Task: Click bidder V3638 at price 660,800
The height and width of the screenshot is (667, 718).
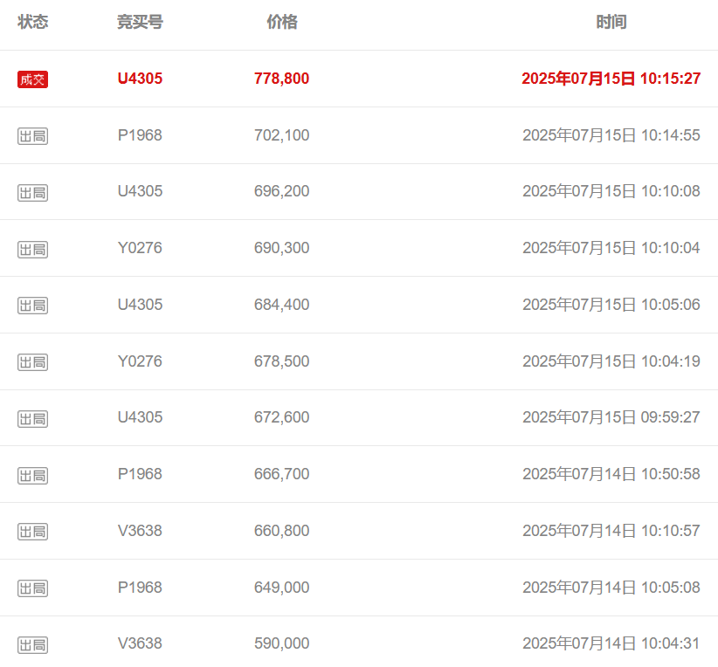Action: (x=140, y=531)
